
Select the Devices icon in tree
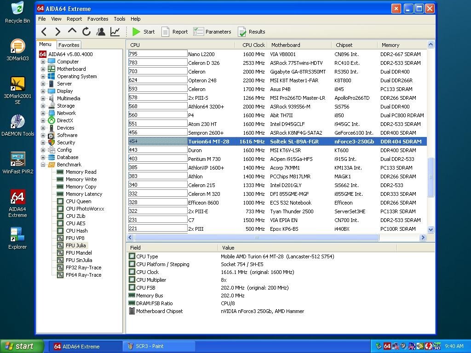[52, 128]
